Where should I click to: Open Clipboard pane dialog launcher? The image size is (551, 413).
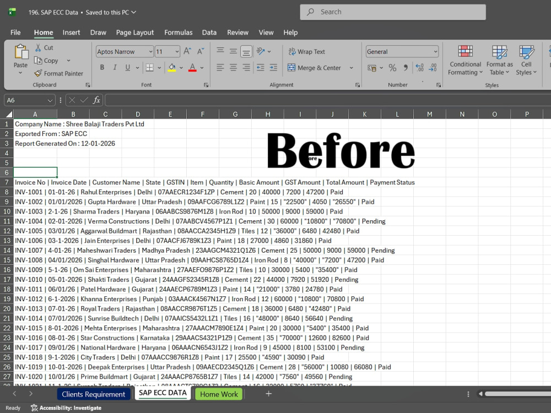click(x=88, y=85)
